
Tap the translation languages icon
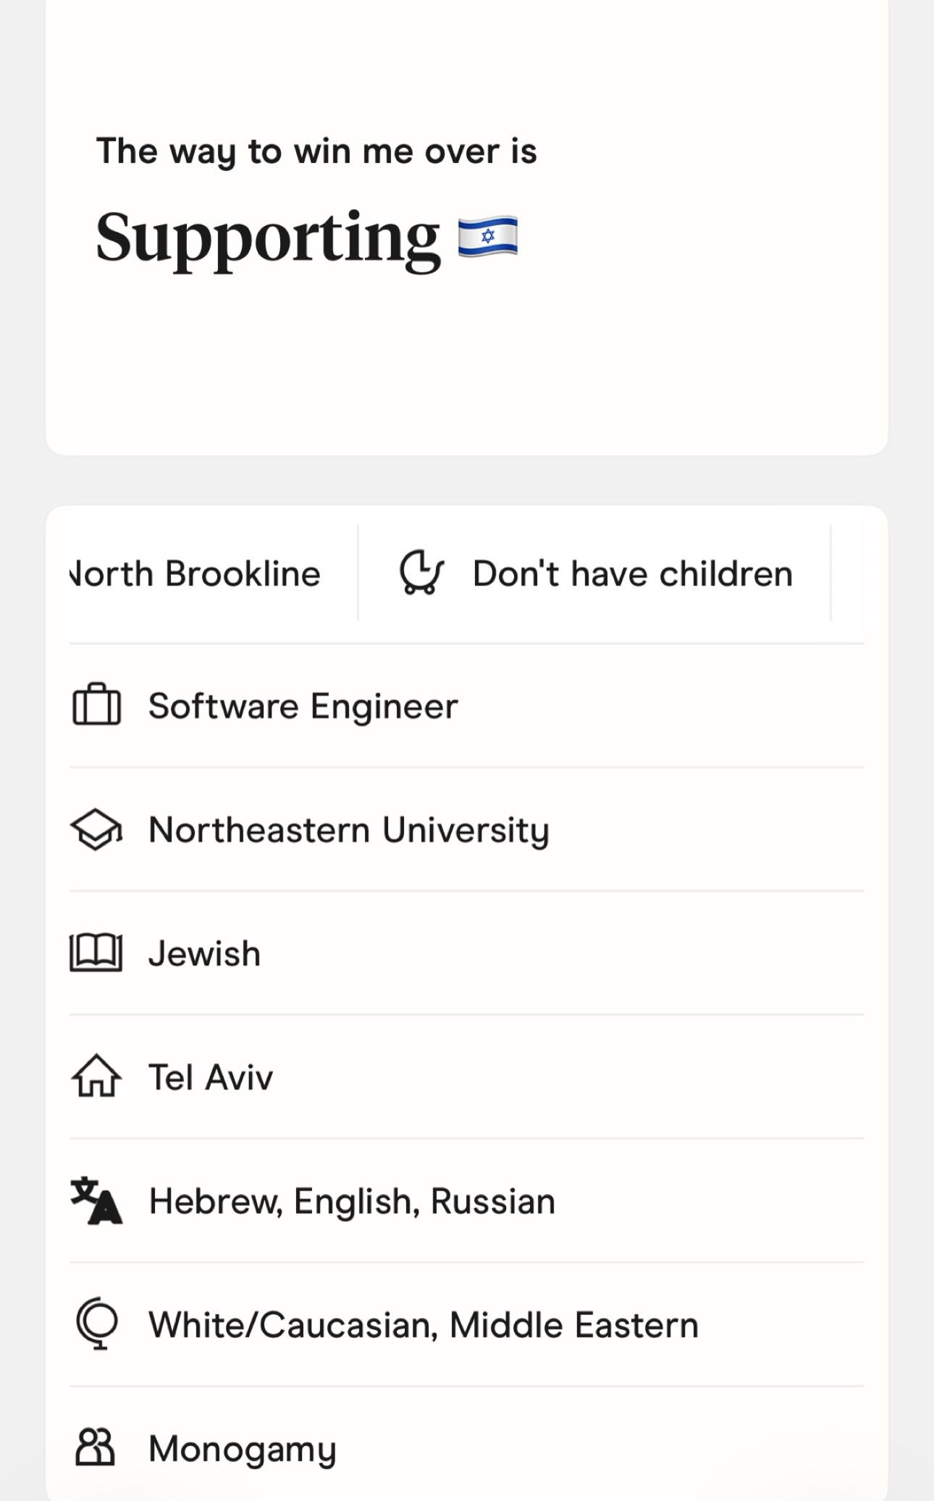[96, 1201]
